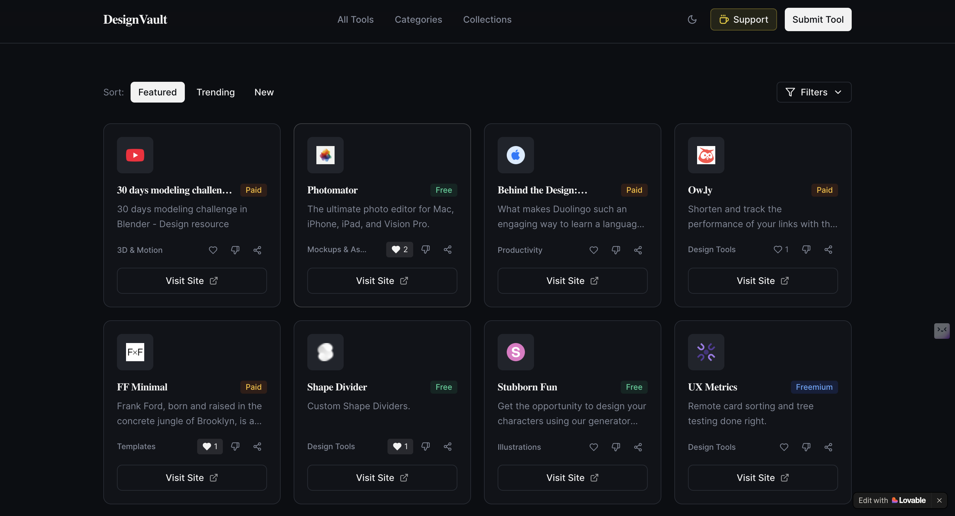This screenshot has height=516, width=955.
Task: Open Categories in the navigation bar
Action: (x=418, y=19)
